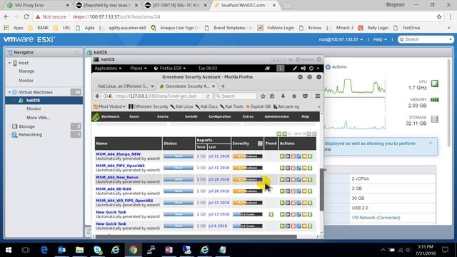Click the MSM_A64_Elango_NEW severity bar
This screenshot has width=457, height=257.
click(x=248, y=156)
